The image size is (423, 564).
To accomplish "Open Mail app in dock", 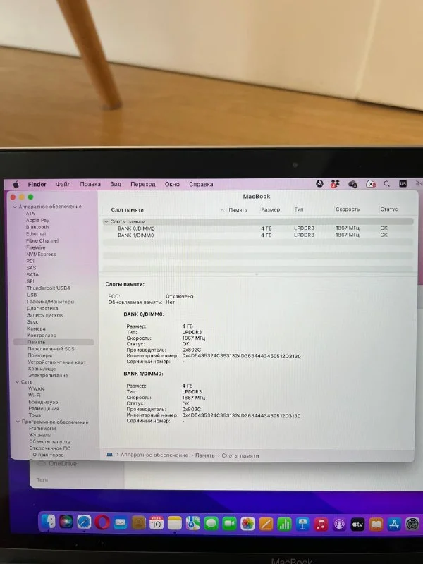I will [x=121, y=522].
